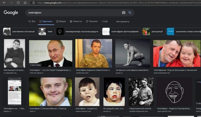Click the умственно отсталый chip thumbnail
Image resolution: width=201 pixels, height=117 pixels.
coord(7,31)
